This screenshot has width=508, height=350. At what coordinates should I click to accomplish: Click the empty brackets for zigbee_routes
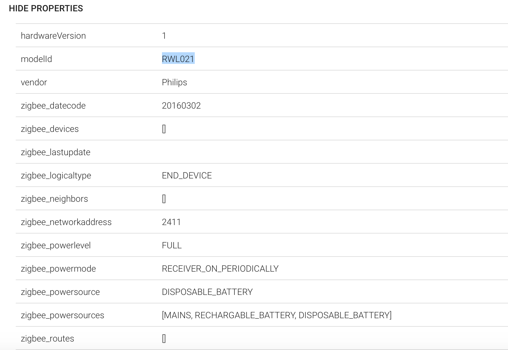(164, 339)
